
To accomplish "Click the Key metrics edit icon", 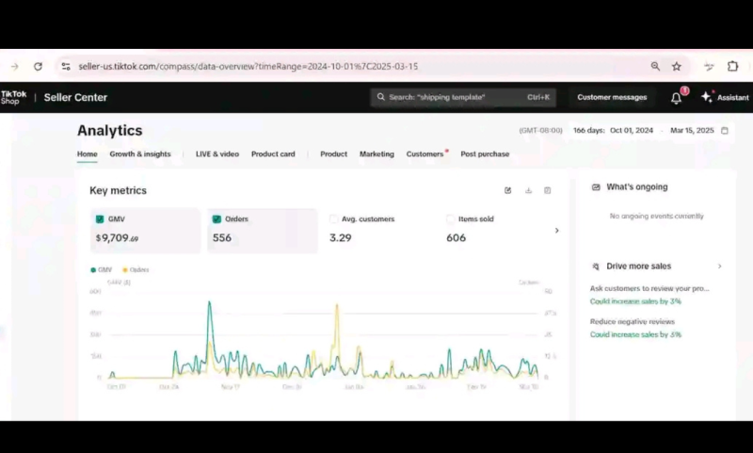I will [x=508, y=190].
